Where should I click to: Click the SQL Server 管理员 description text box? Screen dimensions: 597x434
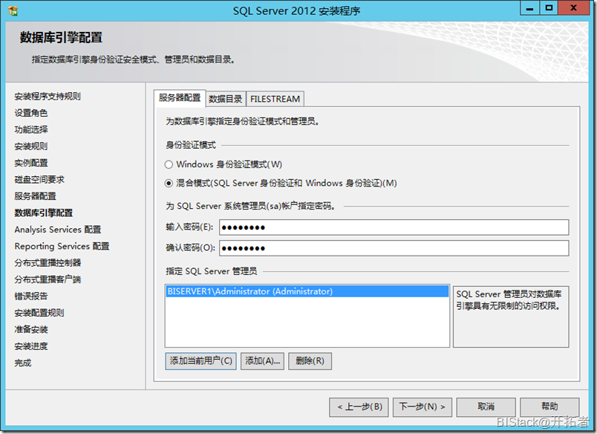(511, 317)
